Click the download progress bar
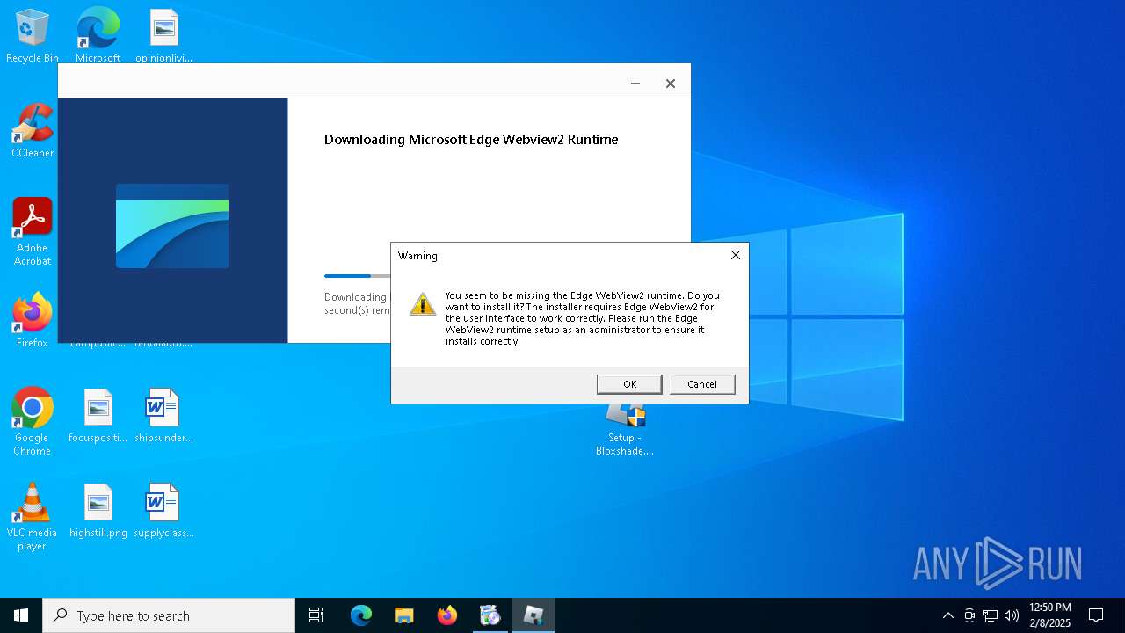The height and width of the screenshot is (633, 1125). click(357, 276)
